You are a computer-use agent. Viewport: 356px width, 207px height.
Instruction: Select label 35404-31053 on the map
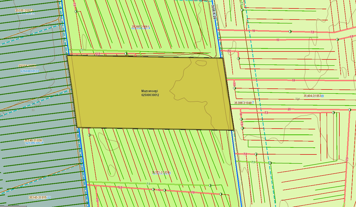[x=312, y=96]
